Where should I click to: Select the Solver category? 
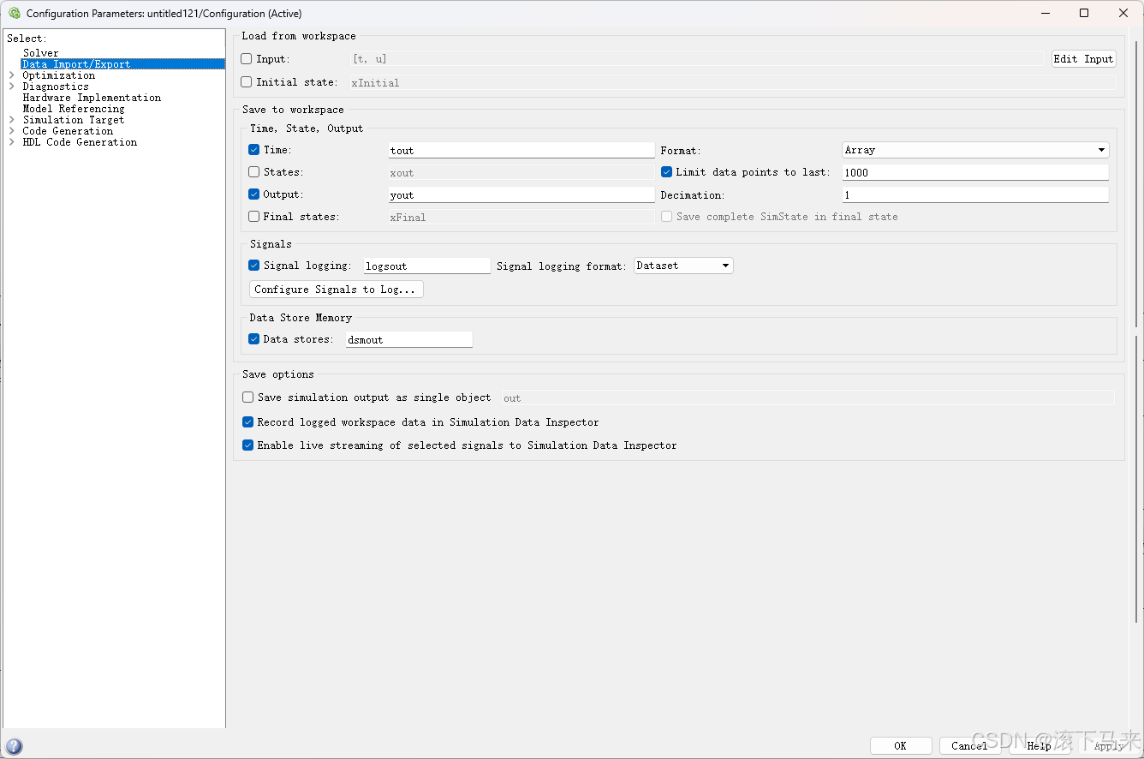41,52
